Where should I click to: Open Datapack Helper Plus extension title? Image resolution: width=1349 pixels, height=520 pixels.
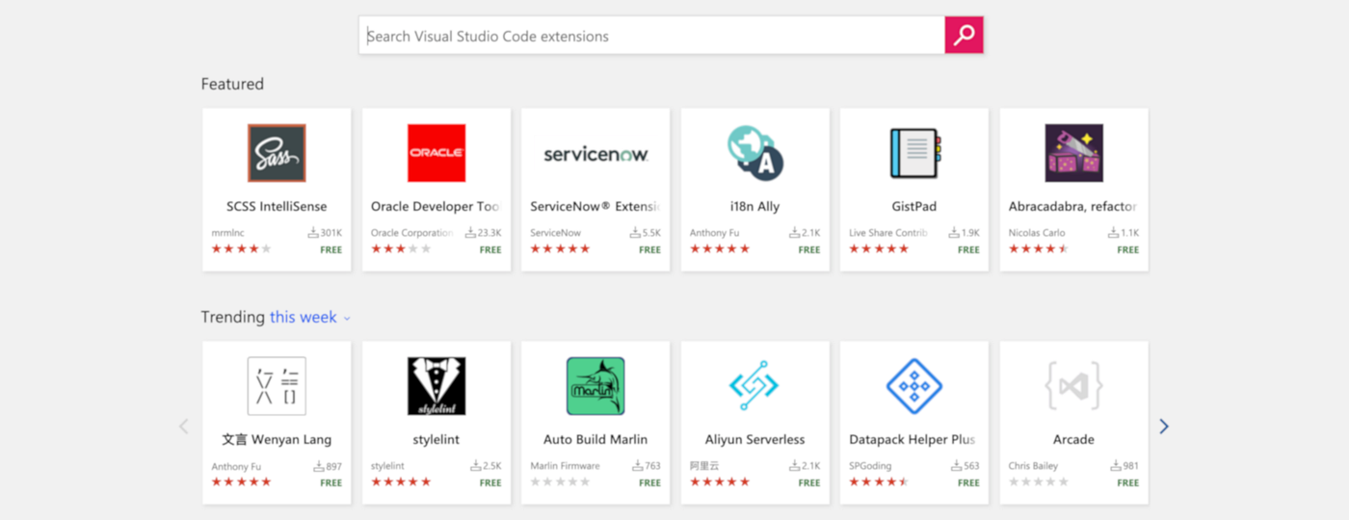[913, 439]
